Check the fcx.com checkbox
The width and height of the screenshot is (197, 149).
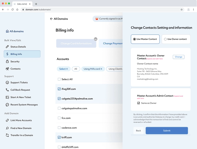click(59, 118)
